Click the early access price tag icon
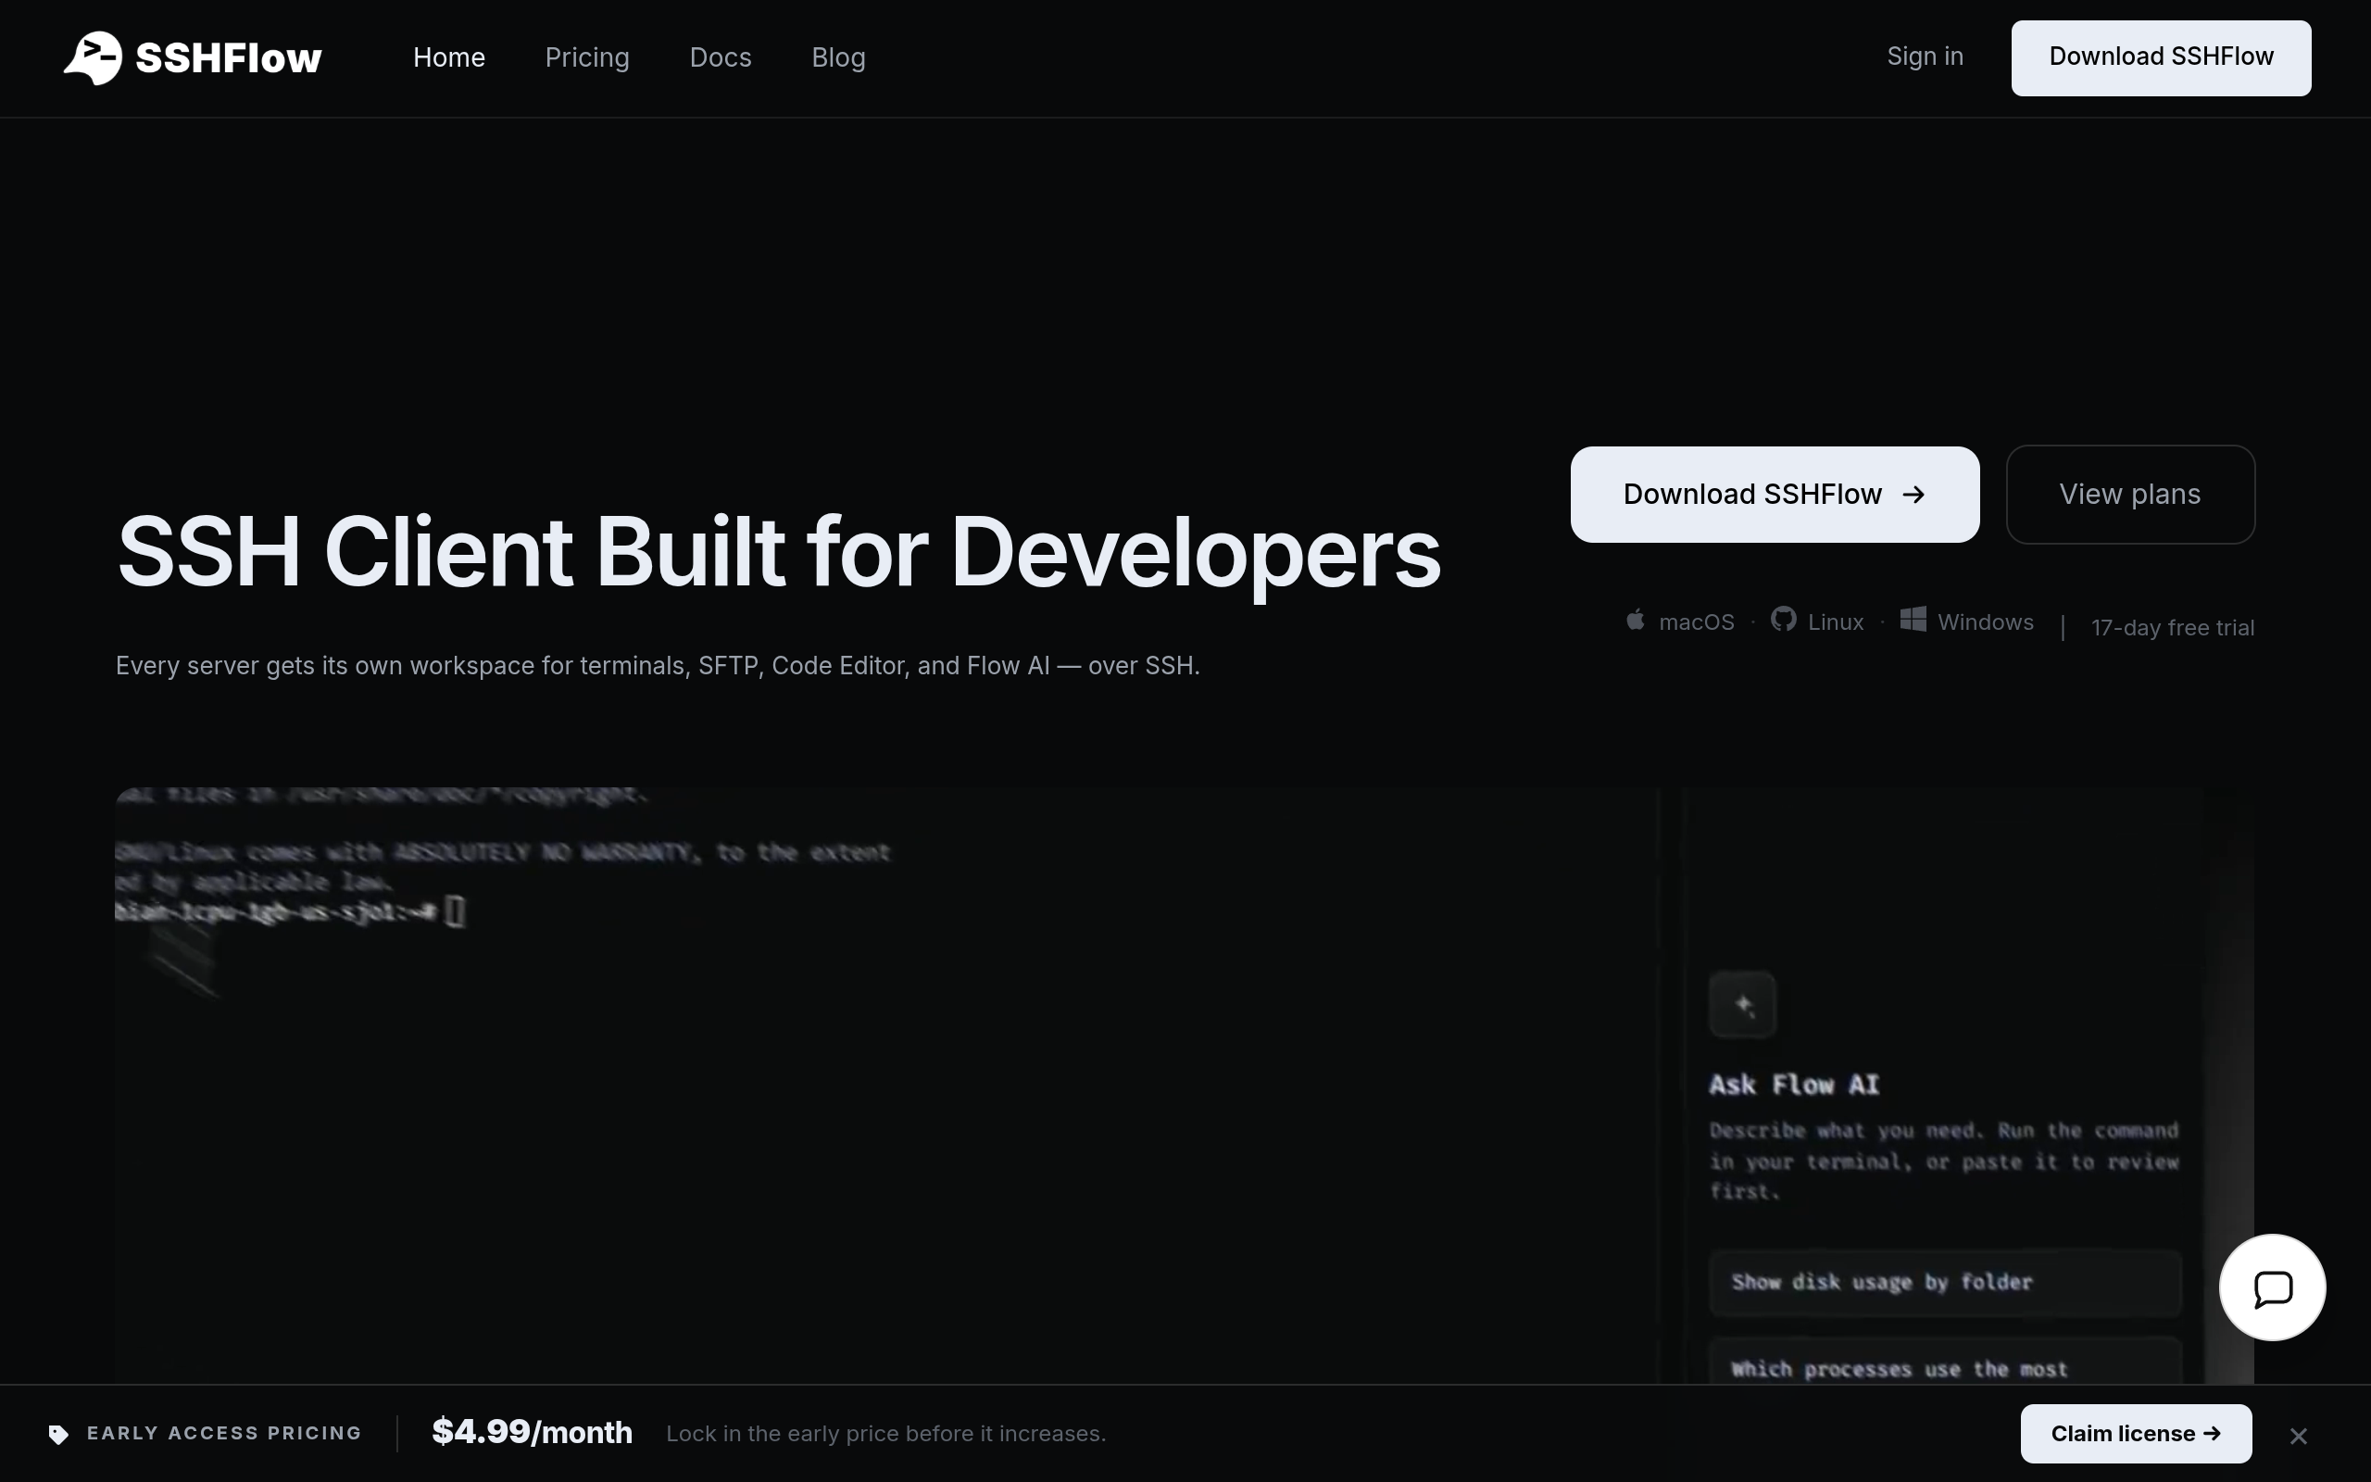Viewport: 2371px width, 1482px height. click(x=58, y=1434)
